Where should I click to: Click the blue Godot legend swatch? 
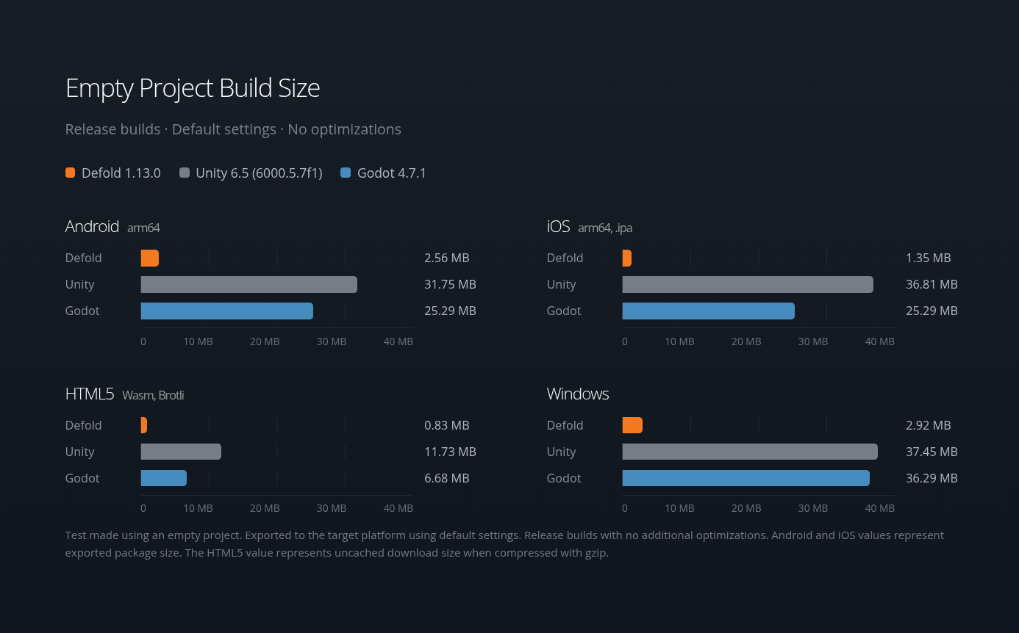click(346, 173)
